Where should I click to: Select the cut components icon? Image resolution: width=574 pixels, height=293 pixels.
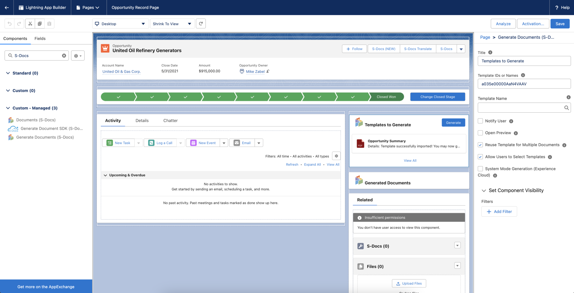(30, 24)
